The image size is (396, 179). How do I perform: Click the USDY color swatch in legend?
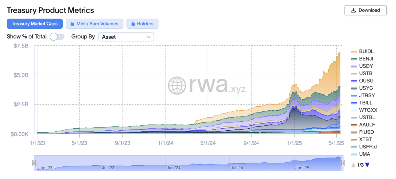(x=354, y=66)
